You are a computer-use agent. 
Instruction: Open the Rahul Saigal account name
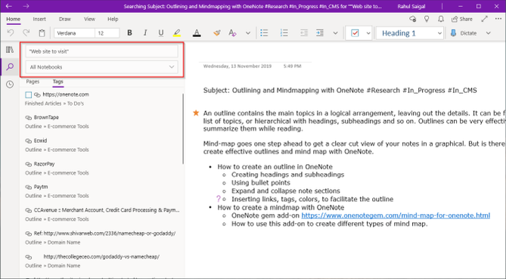(x=411, y=6)
